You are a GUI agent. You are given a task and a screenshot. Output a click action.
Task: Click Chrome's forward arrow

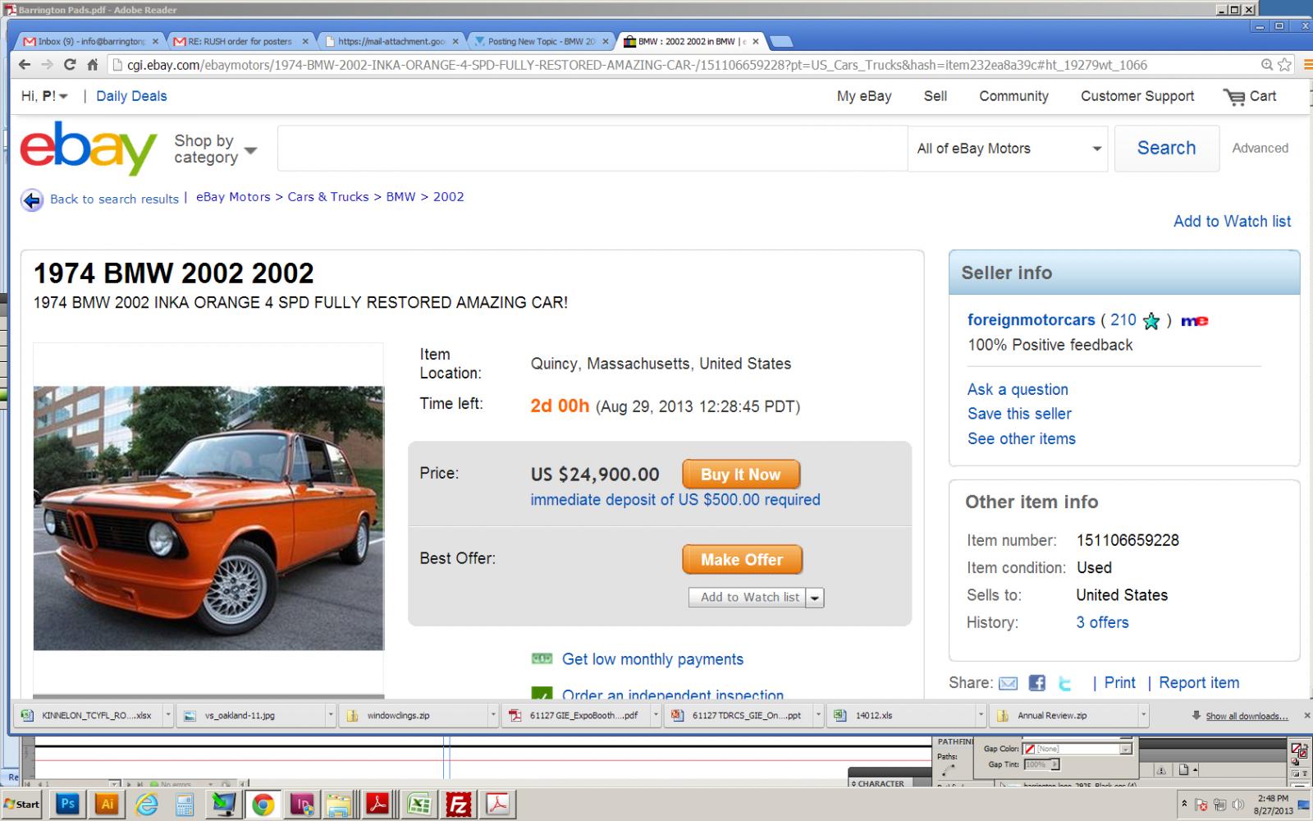click(47, 65)
